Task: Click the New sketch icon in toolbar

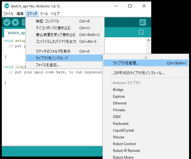Action: 24,22
